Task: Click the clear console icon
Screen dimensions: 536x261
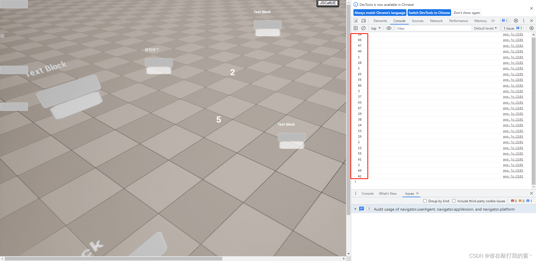Action: pos(363,28)
